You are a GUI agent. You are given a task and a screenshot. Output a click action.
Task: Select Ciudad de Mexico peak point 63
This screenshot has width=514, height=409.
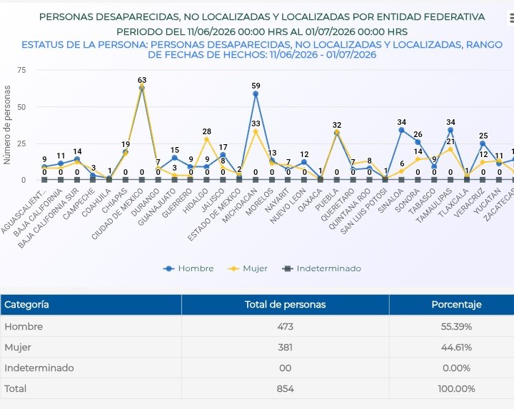pyautogui.click(x=142, y=87)
